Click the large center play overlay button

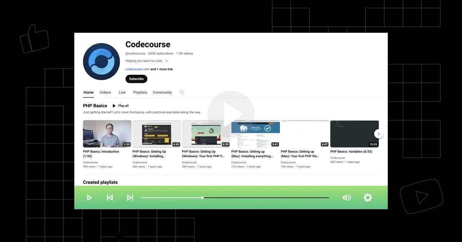point(231,114)
